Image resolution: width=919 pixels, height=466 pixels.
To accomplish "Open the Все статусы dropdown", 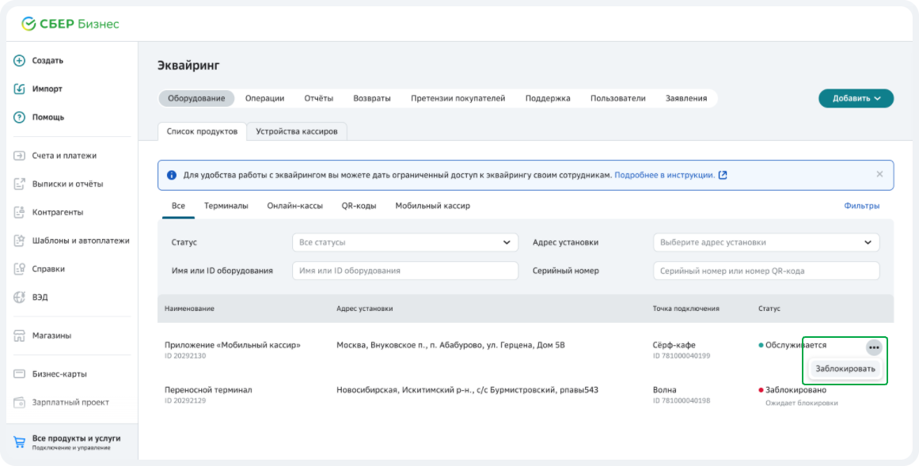I will pyautogui.click(x=405, y=241).
